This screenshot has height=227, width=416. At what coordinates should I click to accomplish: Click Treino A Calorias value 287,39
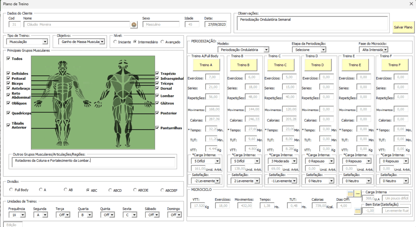coord(213,119)
